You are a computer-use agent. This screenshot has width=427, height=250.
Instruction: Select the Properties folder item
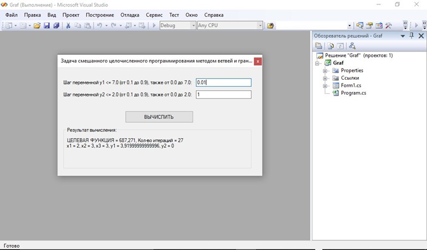click(x=352, y=70)
